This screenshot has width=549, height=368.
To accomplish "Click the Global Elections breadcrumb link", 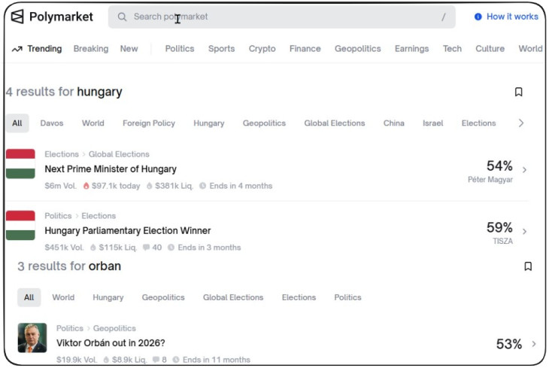I will tap(119, 154).
